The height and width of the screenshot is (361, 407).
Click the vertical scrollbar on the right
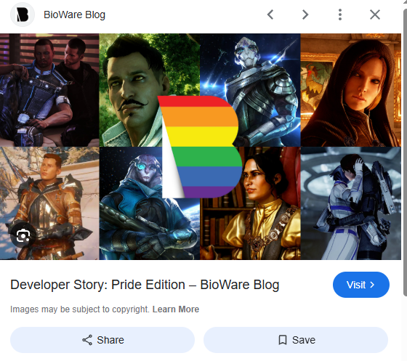pyautogui.click(x=405, y=153)
